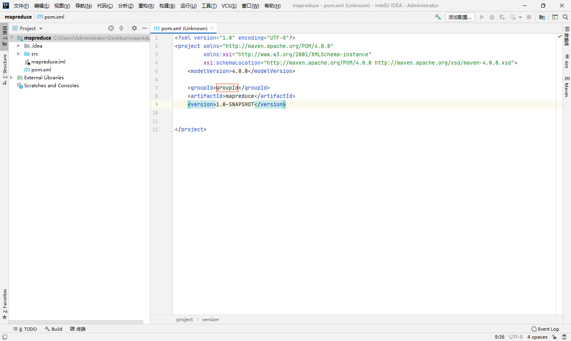Click the green Build Project hammer icon

pos(438,17)
